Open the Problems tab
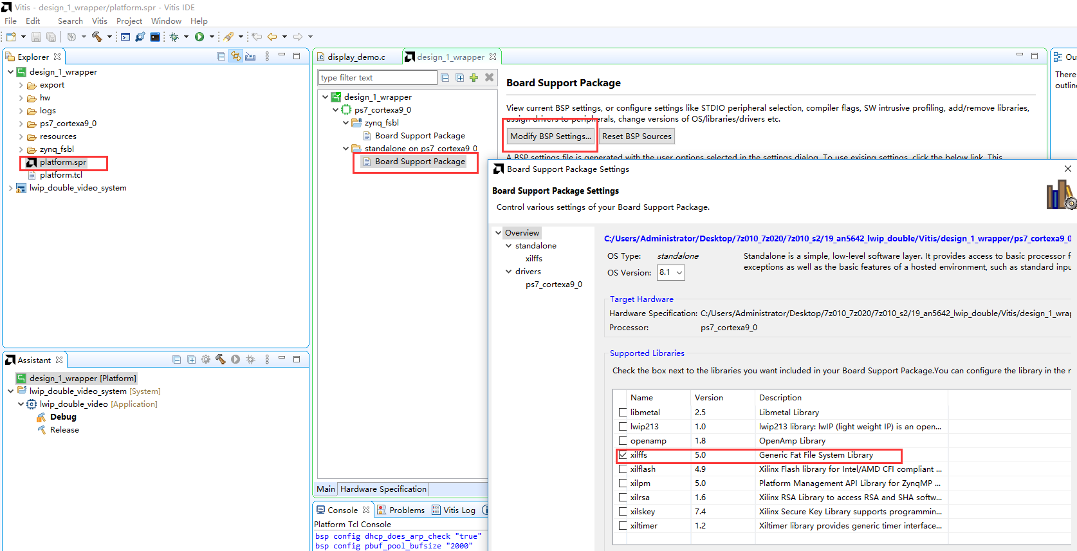Image resolution: width=1077 pixels, height=551 pixels. click(401, 510)
